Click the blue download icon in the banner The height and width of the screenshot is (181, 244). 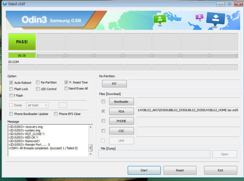[215, 19]
